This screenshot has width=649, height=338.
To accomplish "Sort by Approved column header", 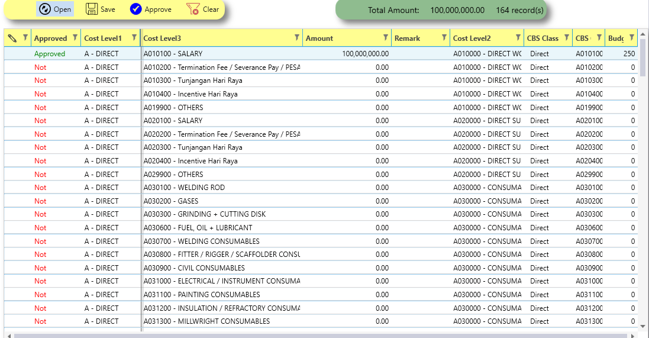I will [x=50, y=38].
